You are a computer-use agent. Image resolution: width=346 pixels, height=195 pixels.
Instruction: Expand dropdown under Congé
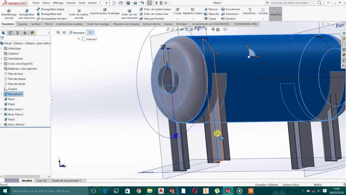coord(178,19)
